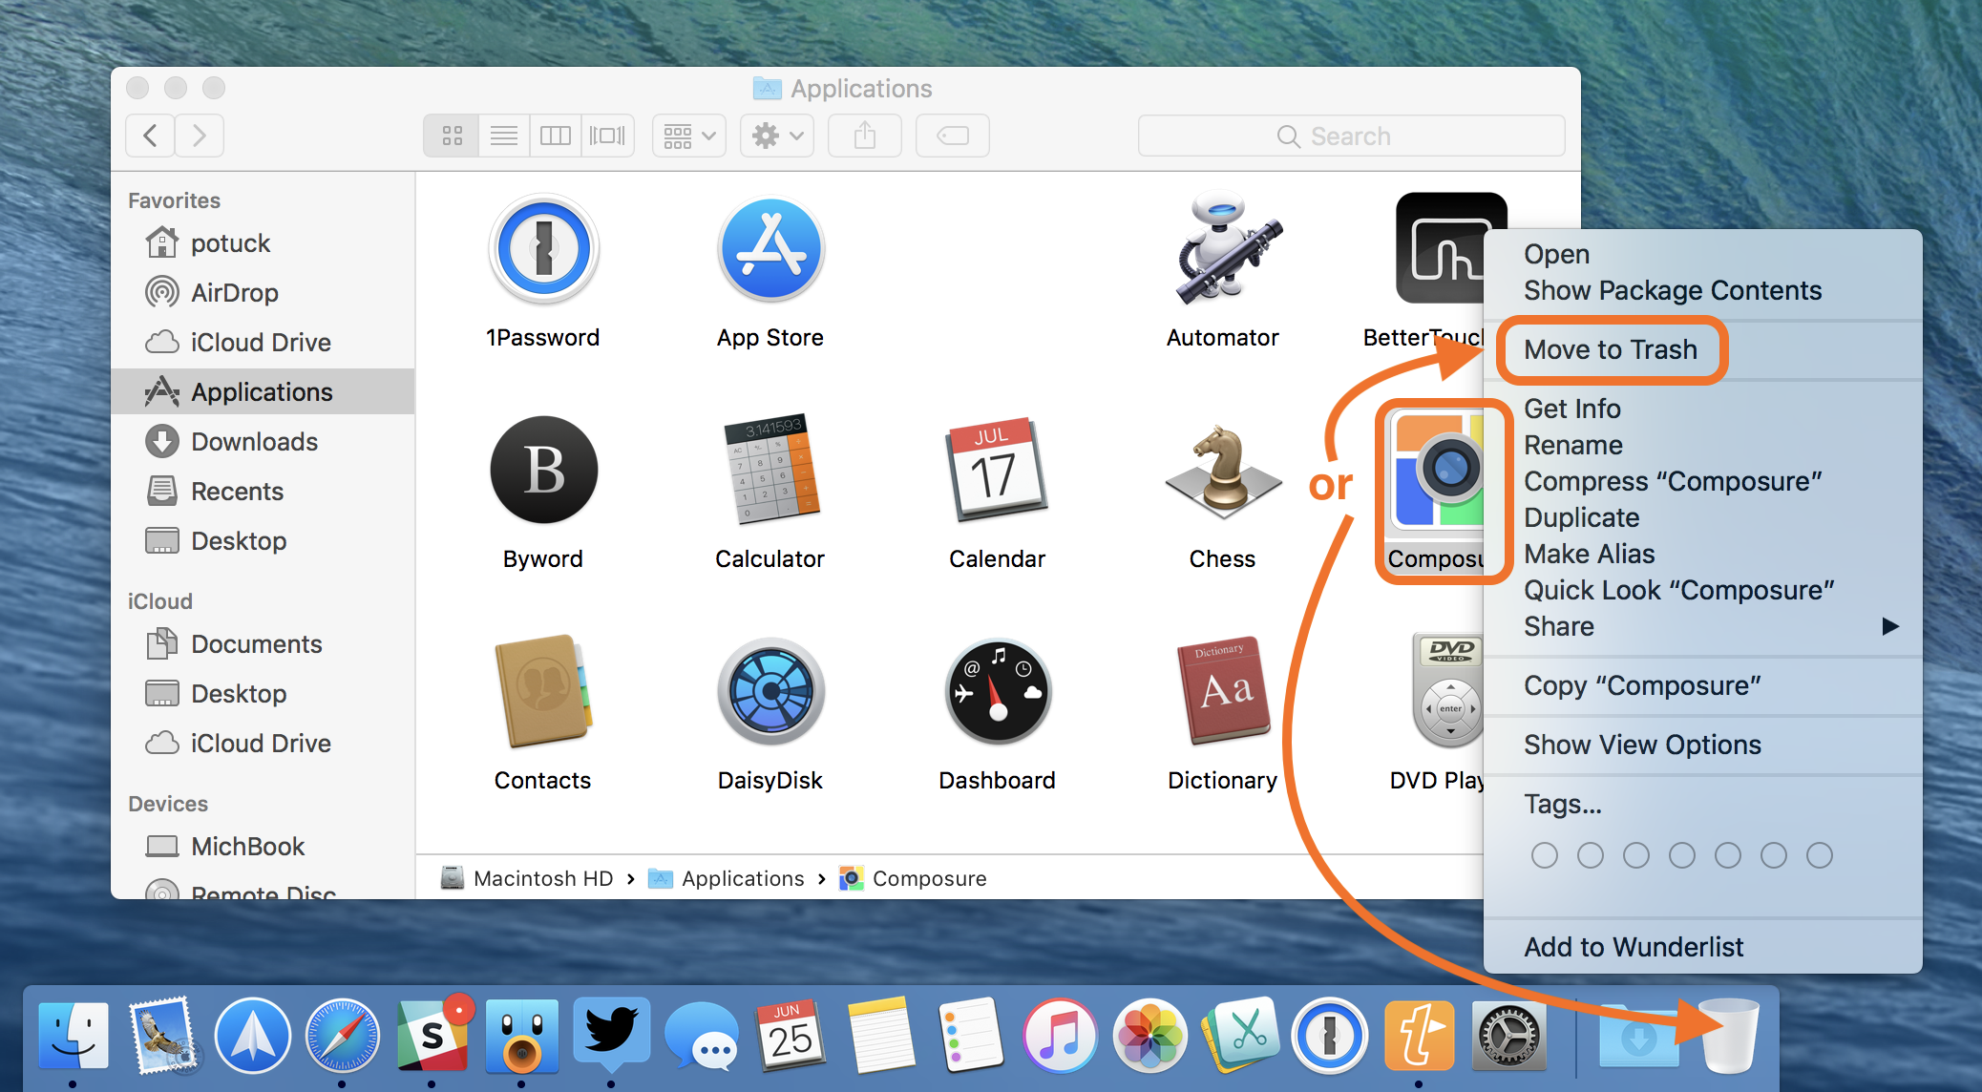Click the group view dropdown arrow

(708, 133)
